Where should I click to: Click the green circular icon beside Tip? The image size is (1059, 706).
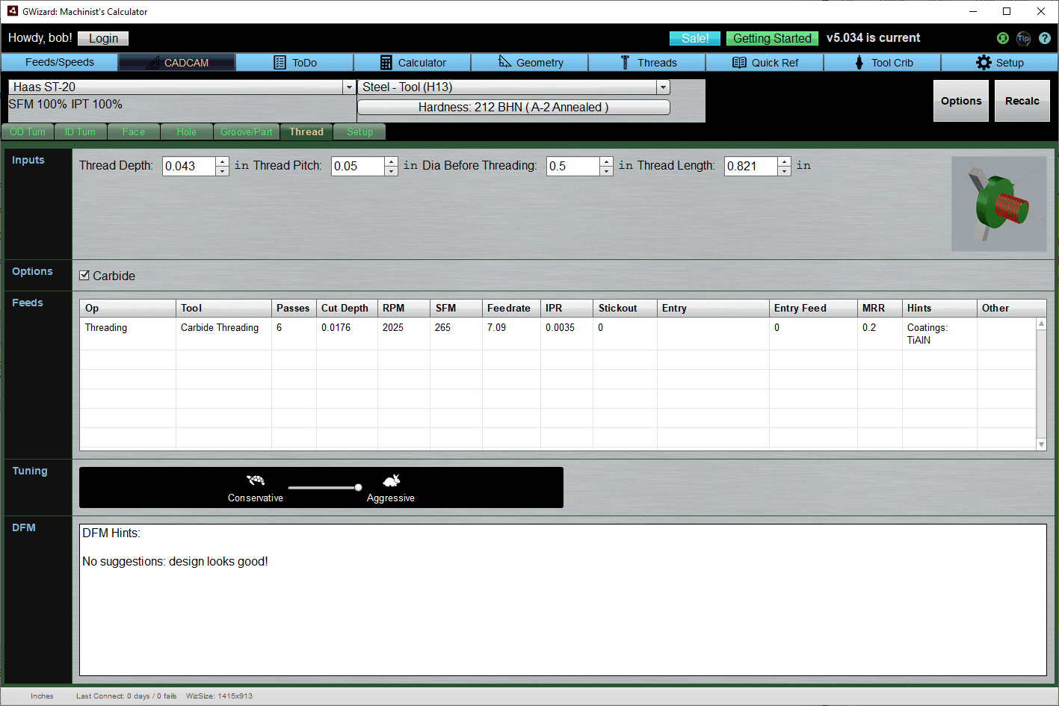pos(1002,38)
